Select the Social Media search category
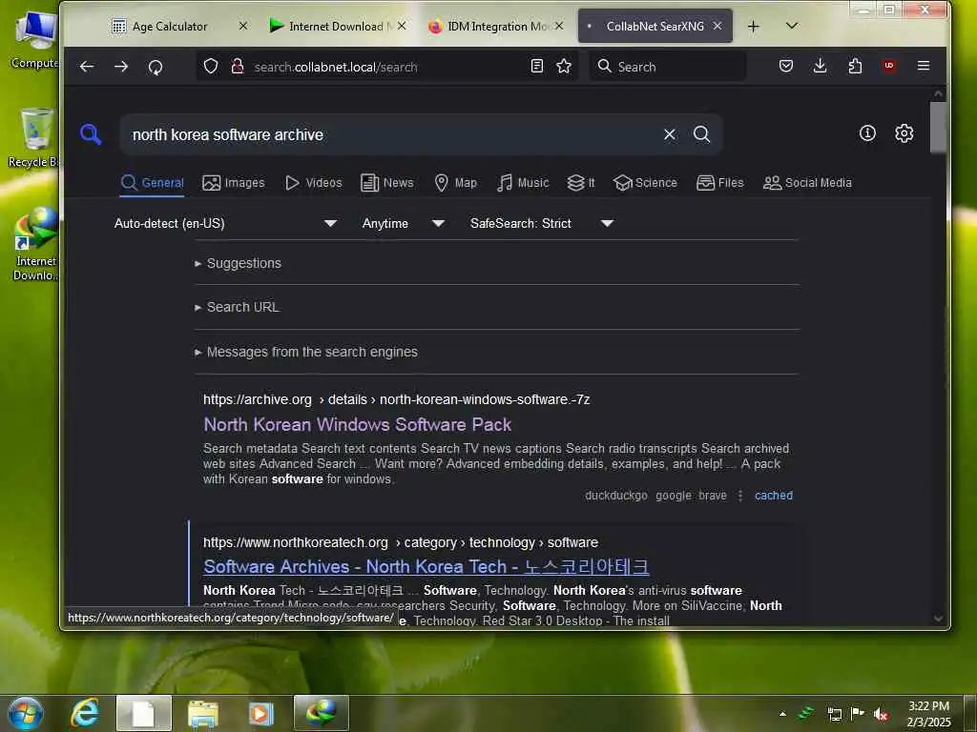The height and width of the screenshot is (732, 977). click(x=807, y=183)
